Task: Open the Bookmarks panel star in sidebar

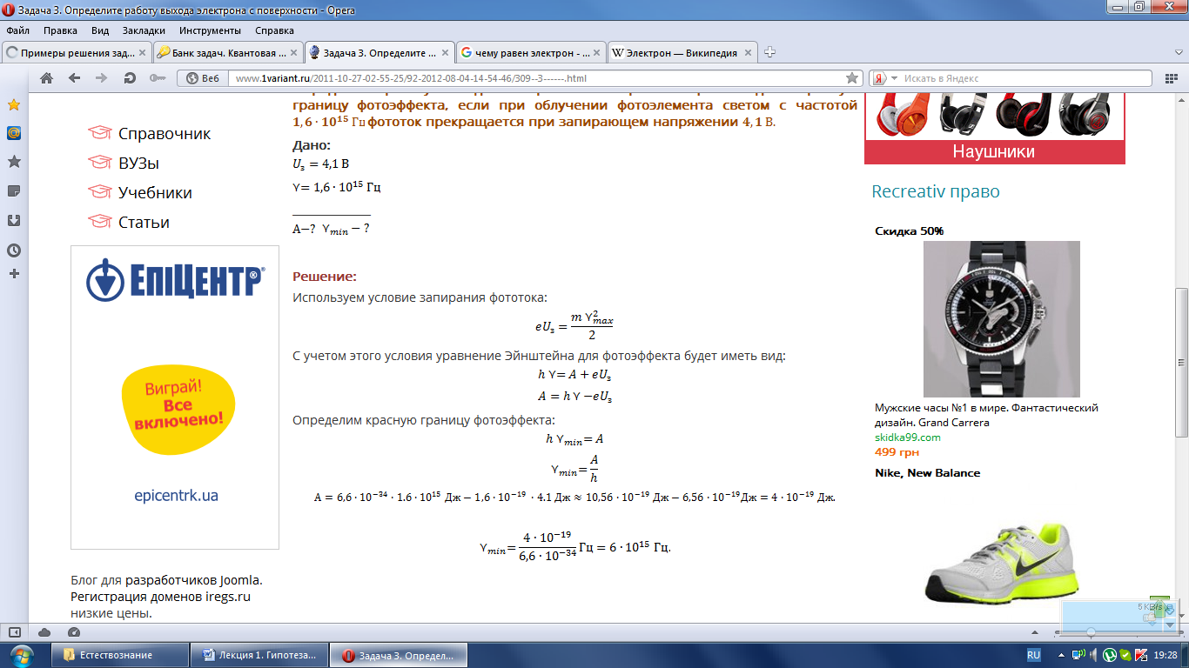Action: coord(14,105)
